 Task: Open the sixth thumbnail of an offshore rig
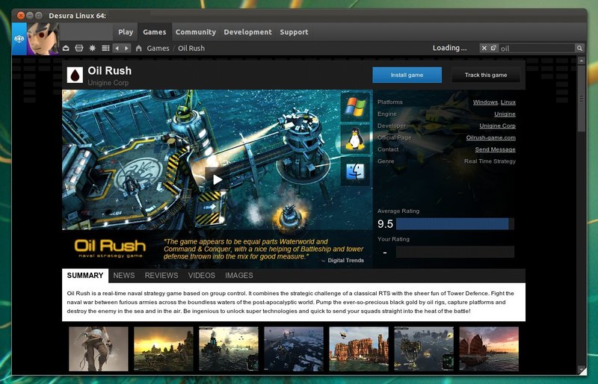[x=424, y=349]
